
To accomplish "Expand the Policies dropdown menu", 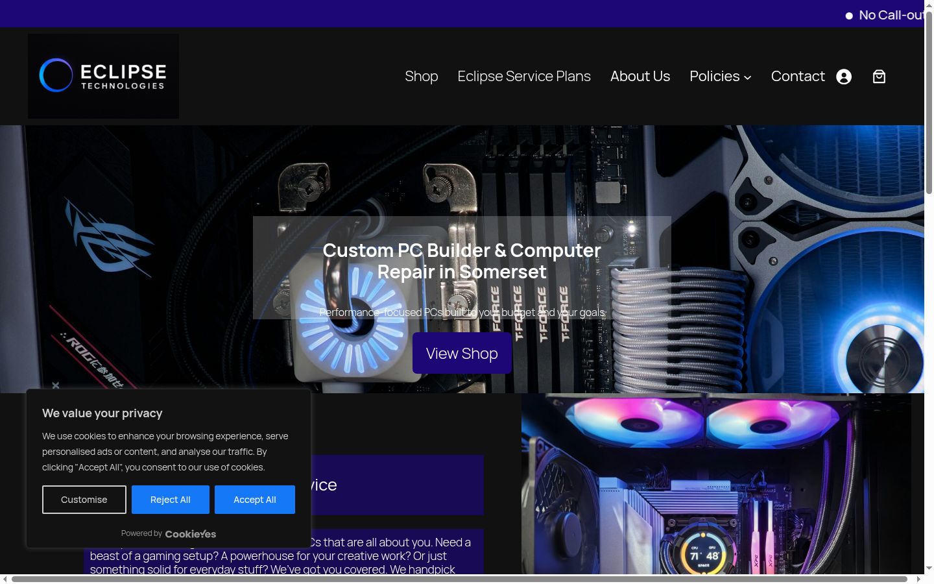I will point(720,77).
